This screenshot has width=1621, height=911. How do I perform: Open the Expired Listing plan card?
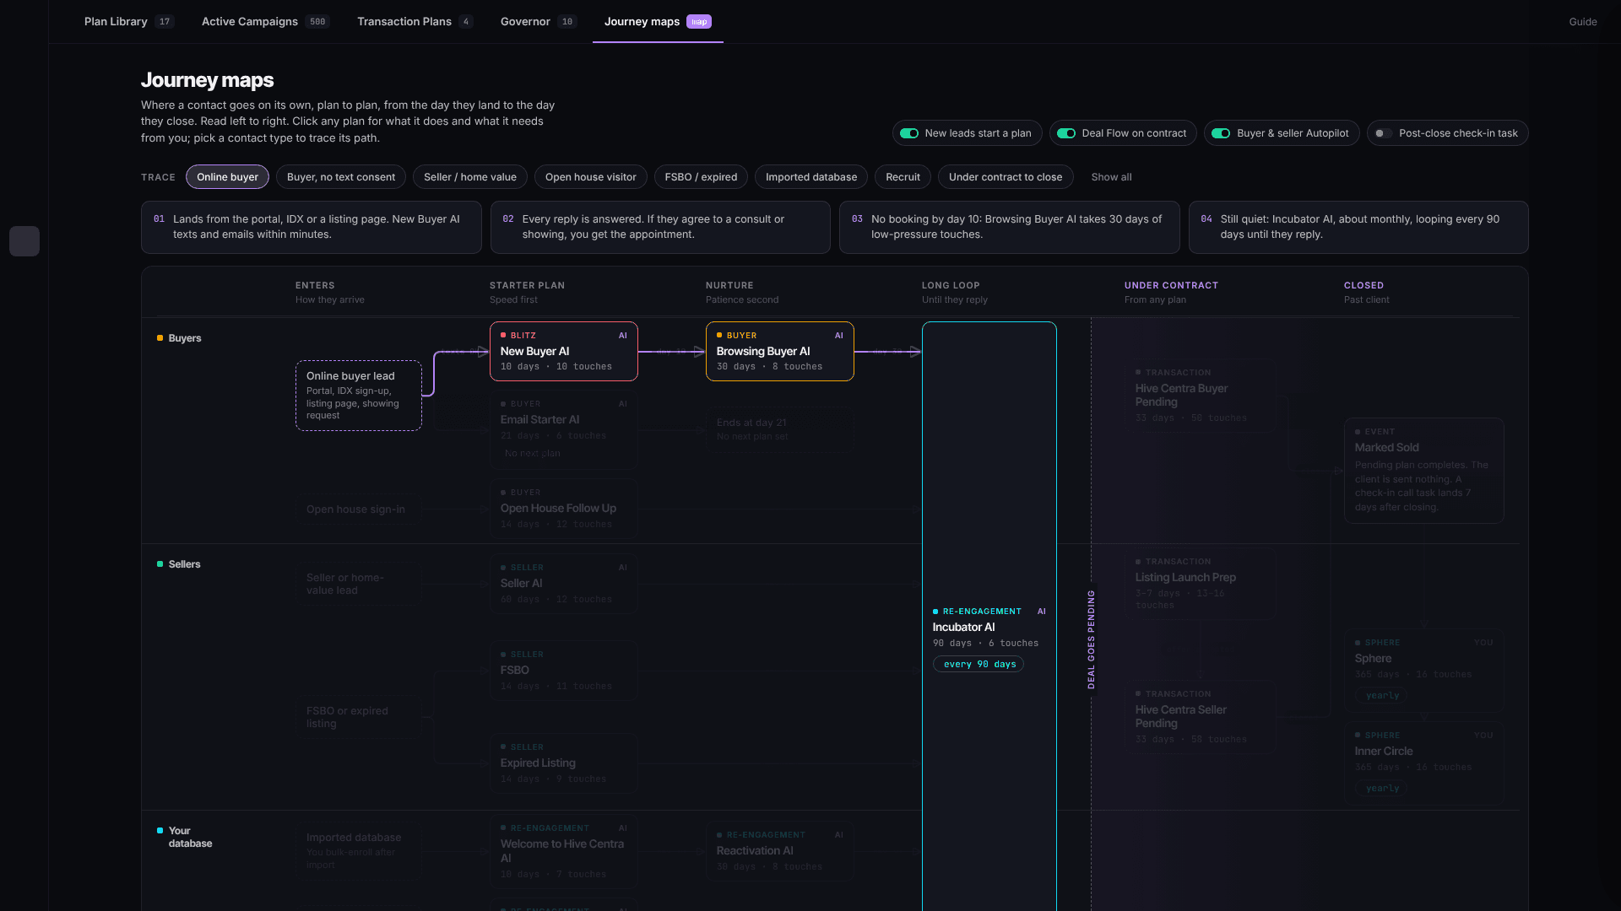pyautogui.click(x=564, y=763)
